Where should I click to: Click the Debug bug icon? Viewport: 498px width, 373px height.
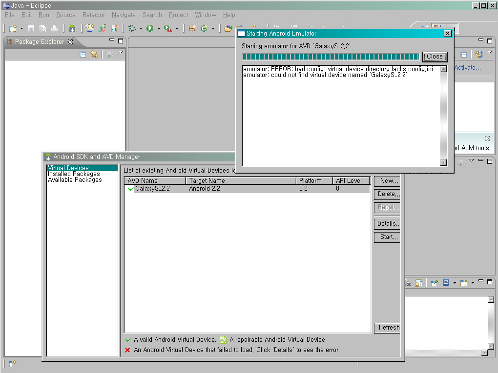point(132,29)
